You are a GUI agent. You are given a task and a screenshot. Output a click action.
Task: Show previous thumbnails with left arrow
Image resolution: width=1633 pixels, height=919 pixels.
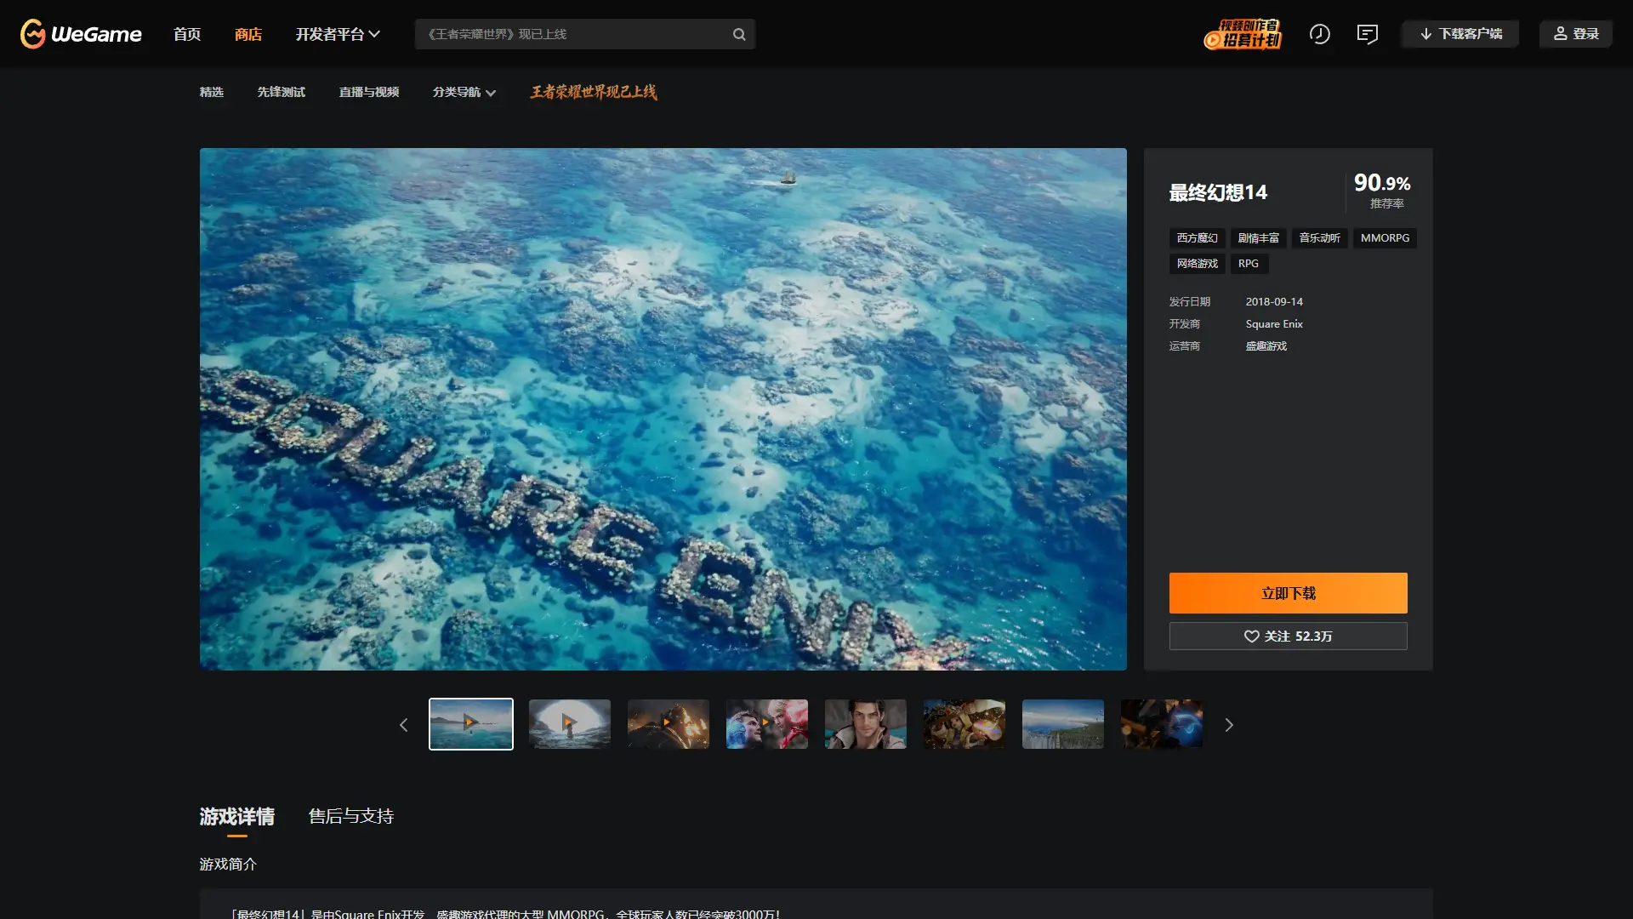pos(404,725)
